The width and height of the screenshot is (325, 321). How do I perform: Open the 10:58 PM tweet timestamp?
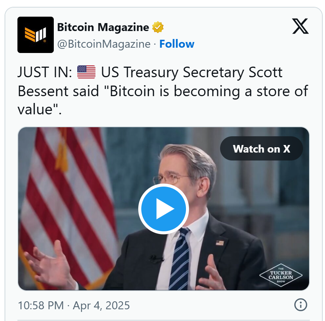point(41,305)
